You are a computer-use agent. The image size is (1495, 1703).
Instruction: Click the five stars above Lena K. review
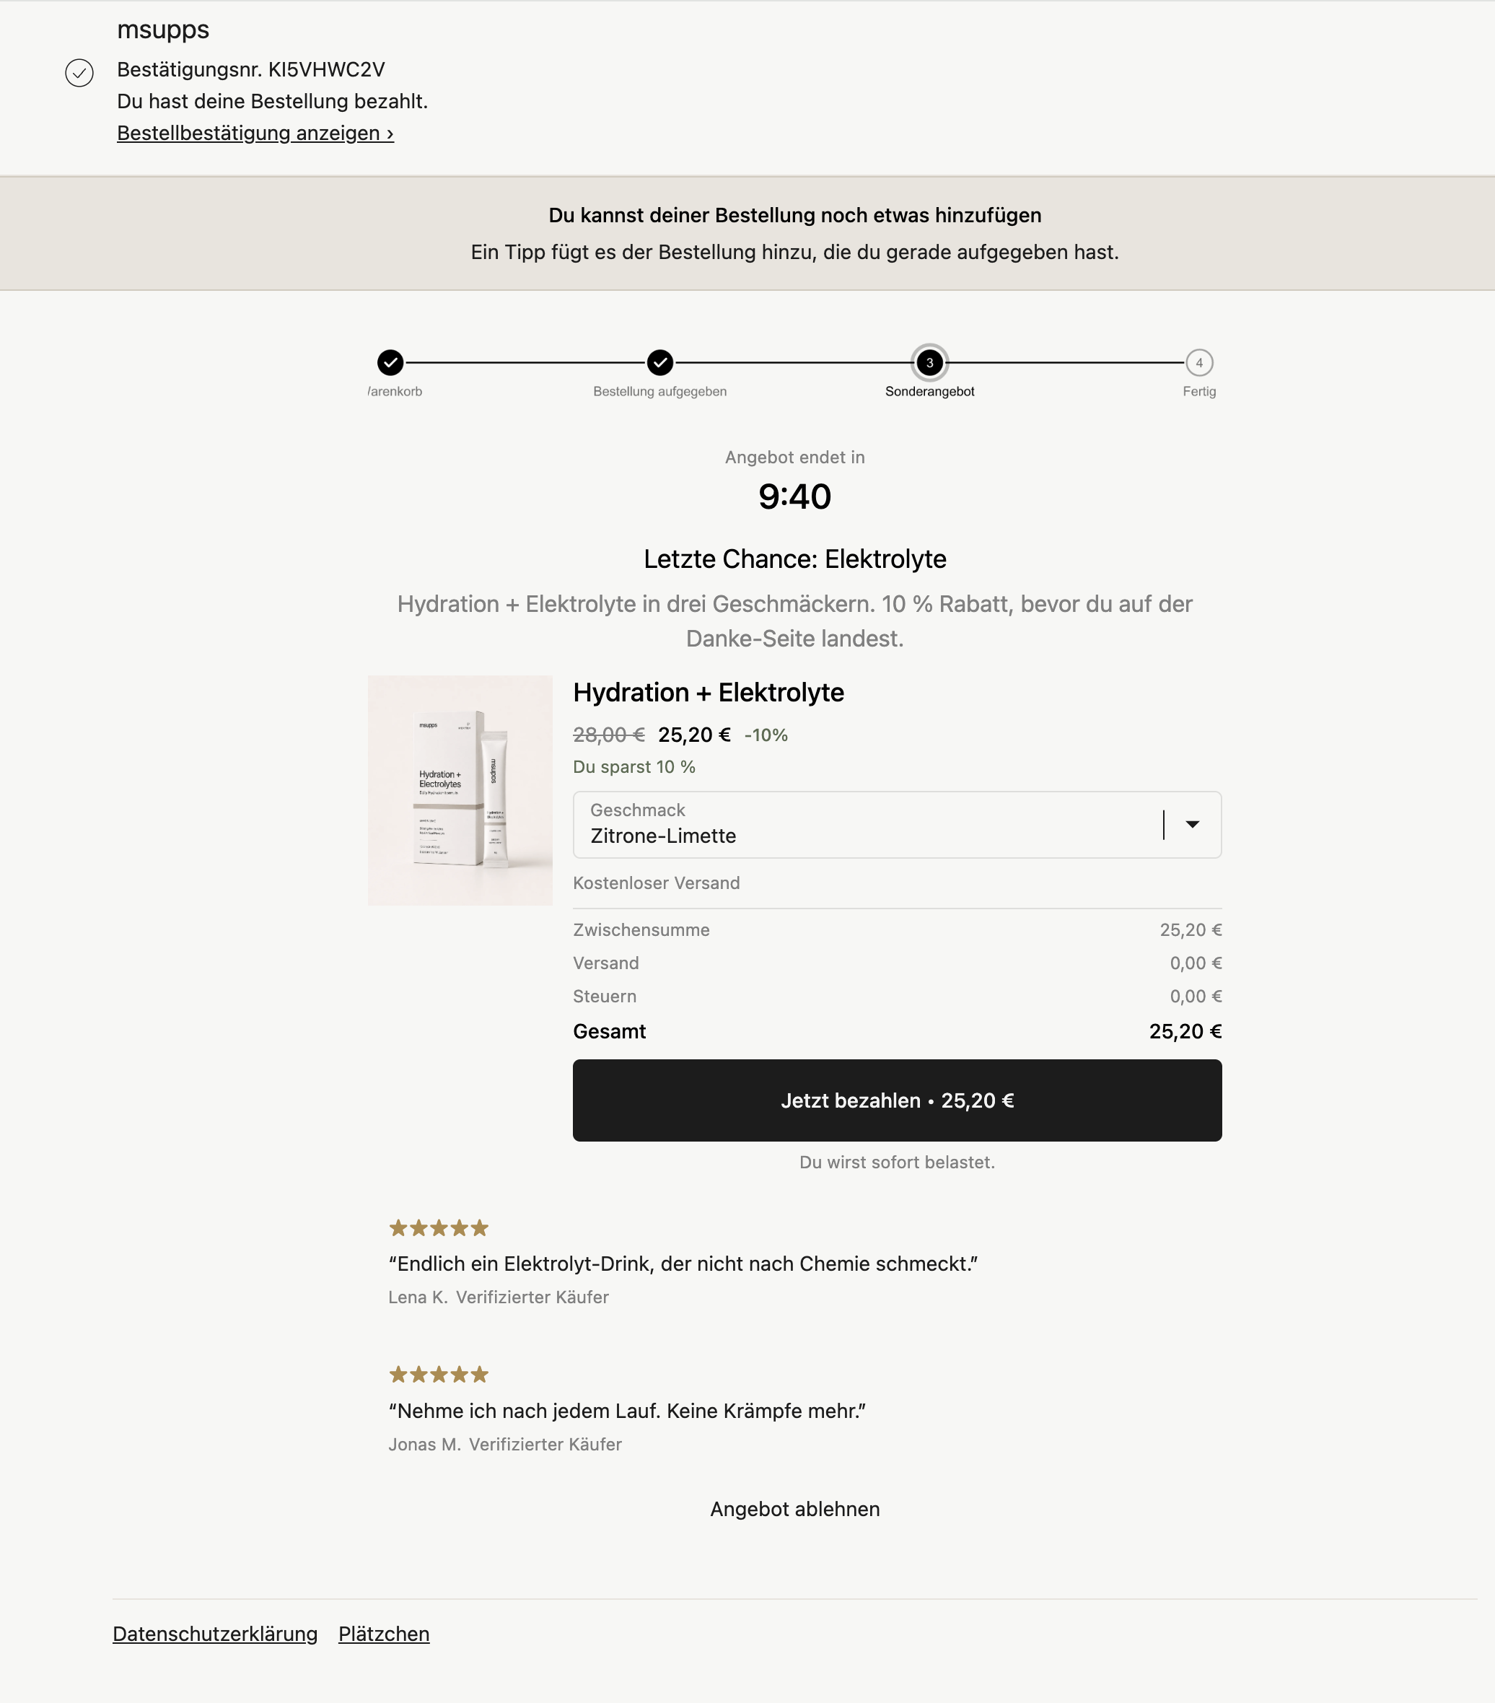coord(439,1228)
